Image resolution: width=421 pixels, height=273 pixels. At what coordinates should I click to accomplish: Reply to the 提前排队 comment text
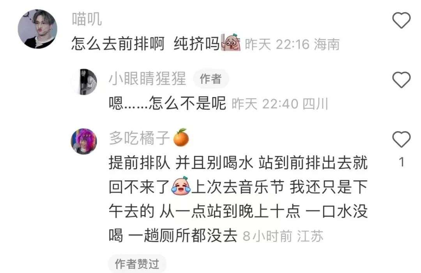pos(238,199)
